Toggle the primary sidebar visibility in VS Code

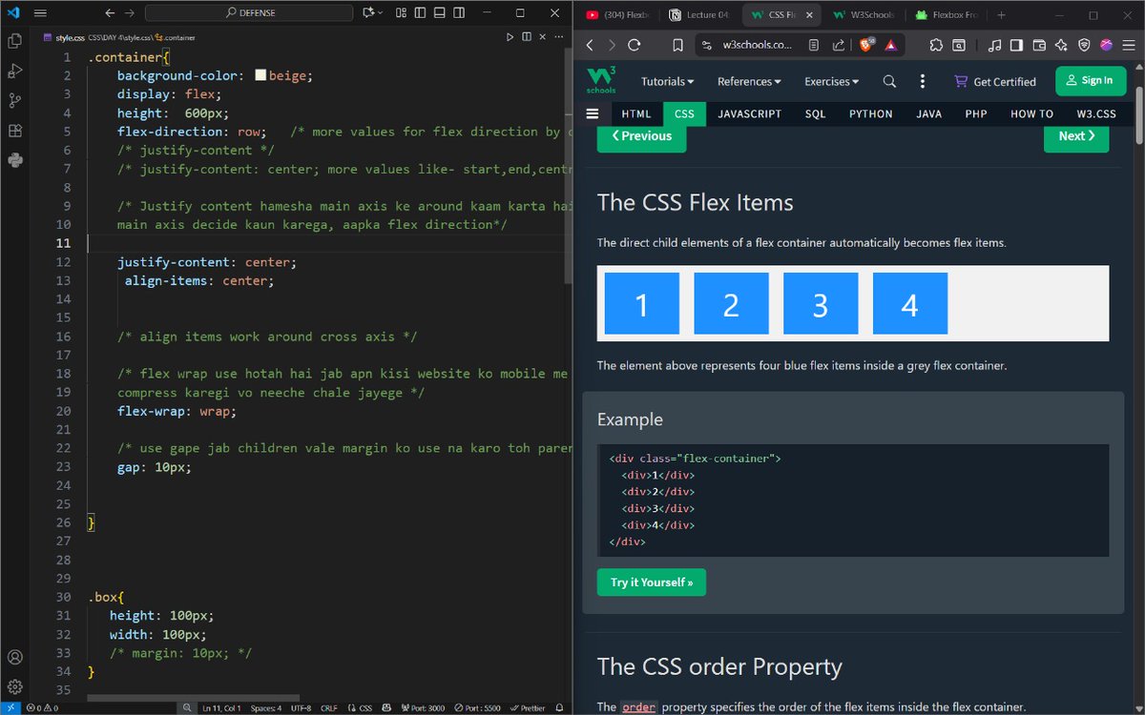tap(421, 12)
